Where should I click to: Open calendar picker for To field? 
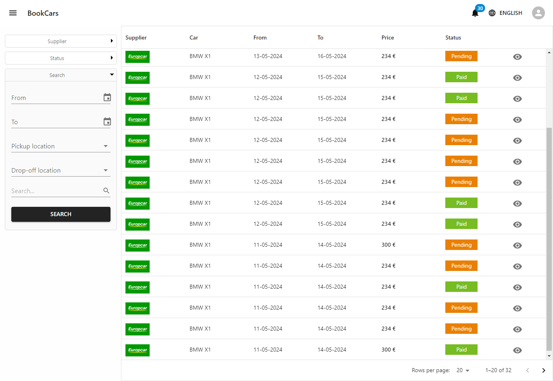pos(107,122)
